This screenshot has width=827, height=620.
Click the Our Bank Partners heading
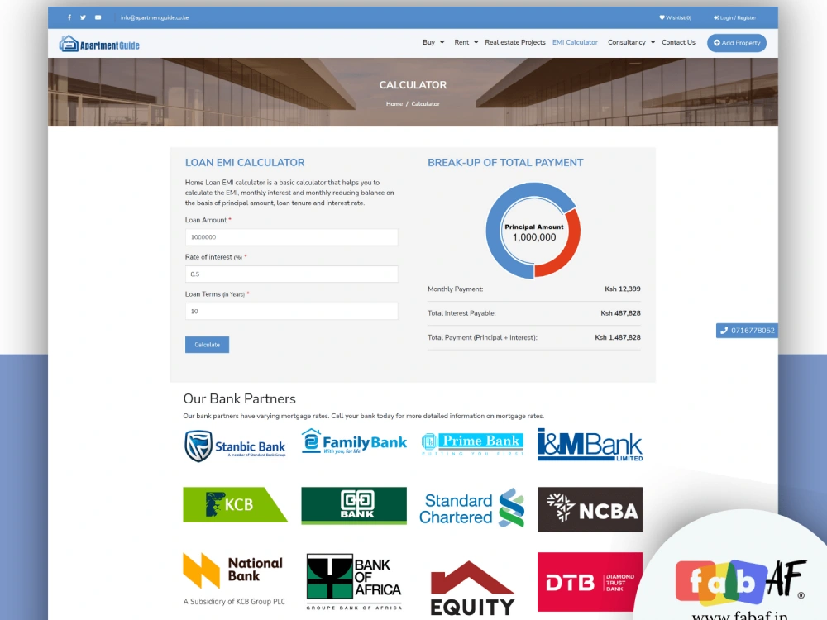(x=240, y=399)
